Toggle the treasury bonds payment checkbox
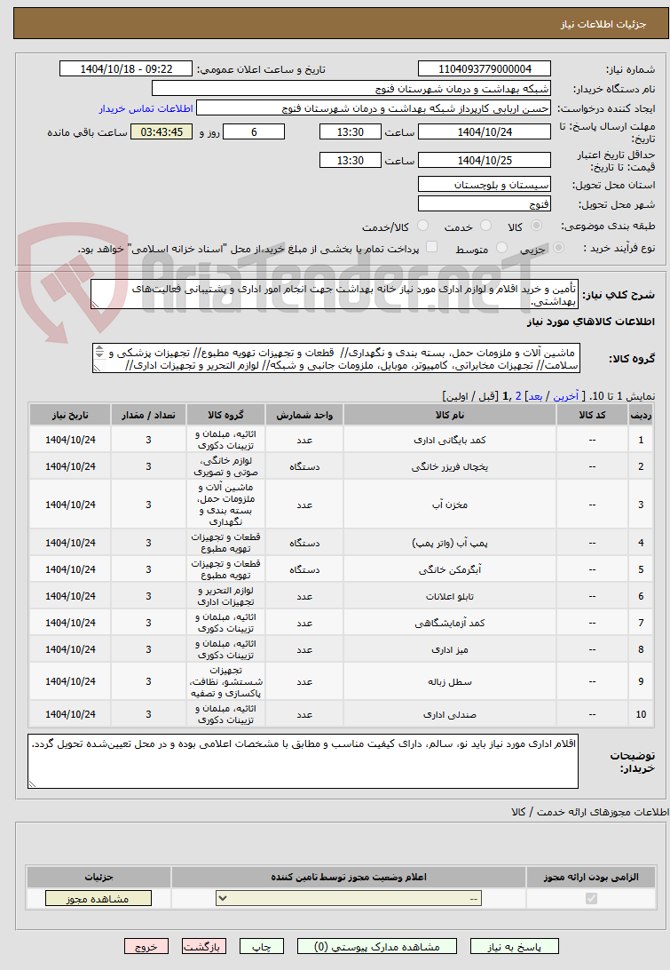Image resolution: width=670 pixels, height=970 pixels. [x=431, y=248]
